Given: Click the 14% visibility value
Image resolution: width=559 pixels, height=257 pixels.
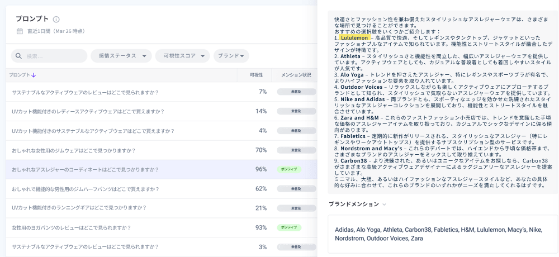Looking at the screenshot, I should click(261, 111).
